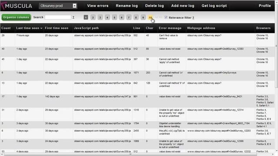Go to page 3 of results

(100, 17)
